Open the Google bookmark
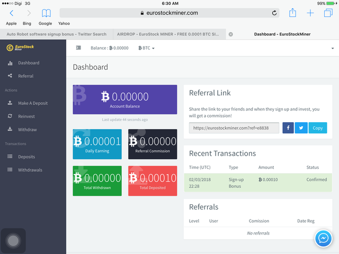The width and height of the screenshot is (339, 254). tap(45, 23)
